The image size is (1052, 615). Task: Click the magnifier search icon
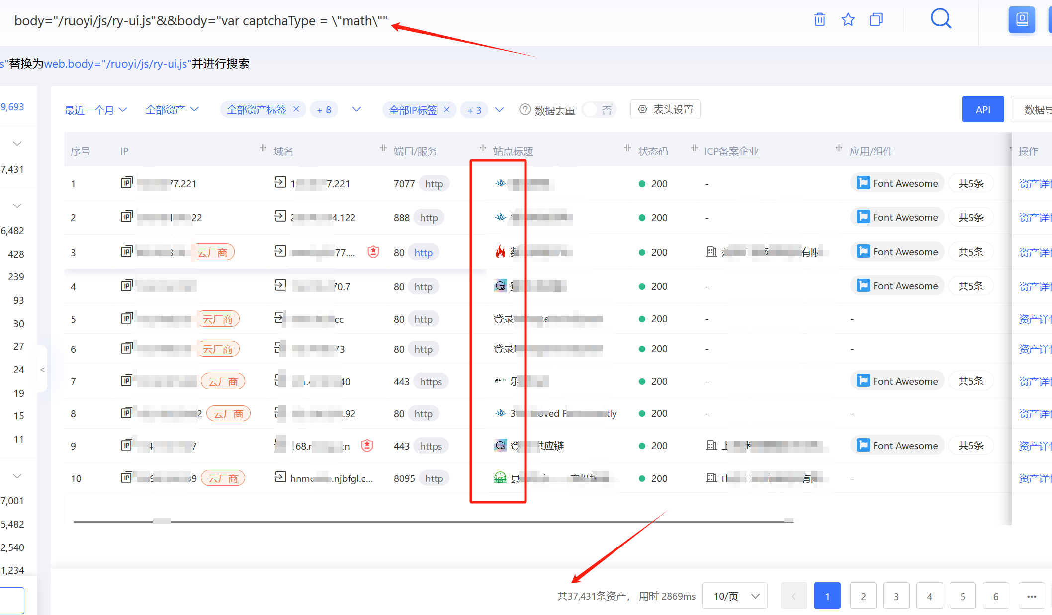(x=941, y=19)
